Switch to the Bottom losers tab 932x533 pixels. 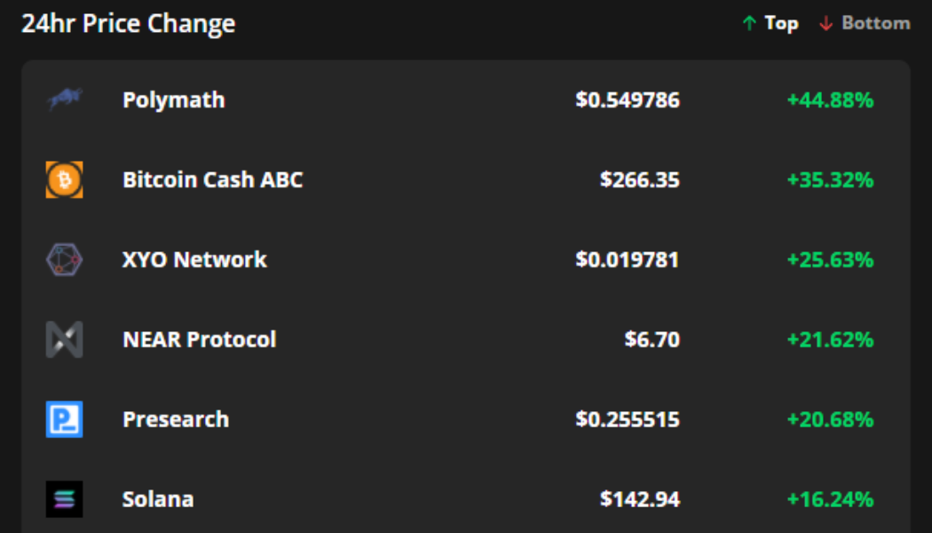(x=875, y=24)
